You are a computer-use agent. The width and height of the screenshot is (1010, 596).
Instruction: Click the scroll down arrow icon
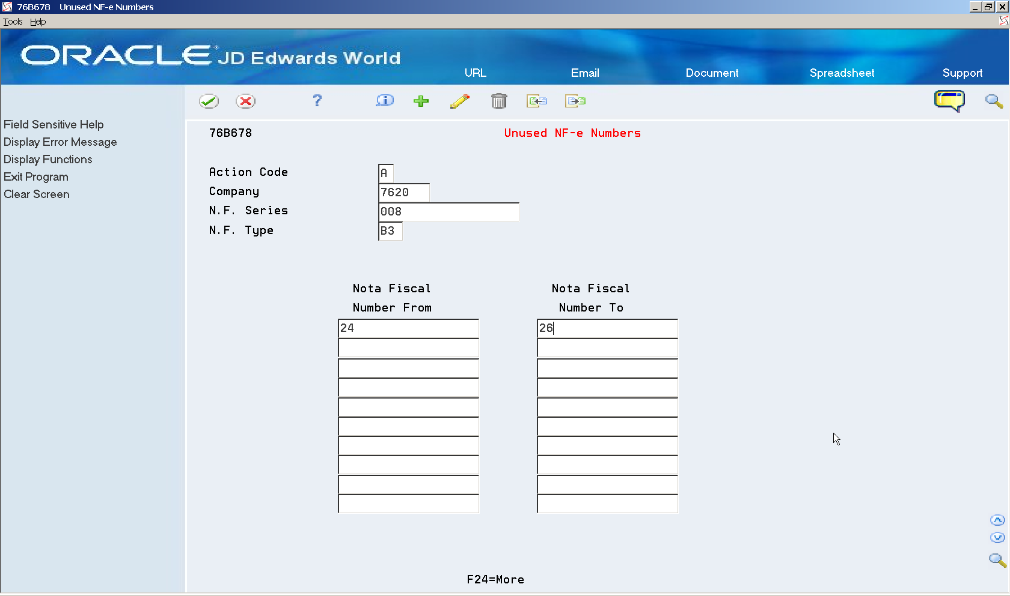point(997,538)
